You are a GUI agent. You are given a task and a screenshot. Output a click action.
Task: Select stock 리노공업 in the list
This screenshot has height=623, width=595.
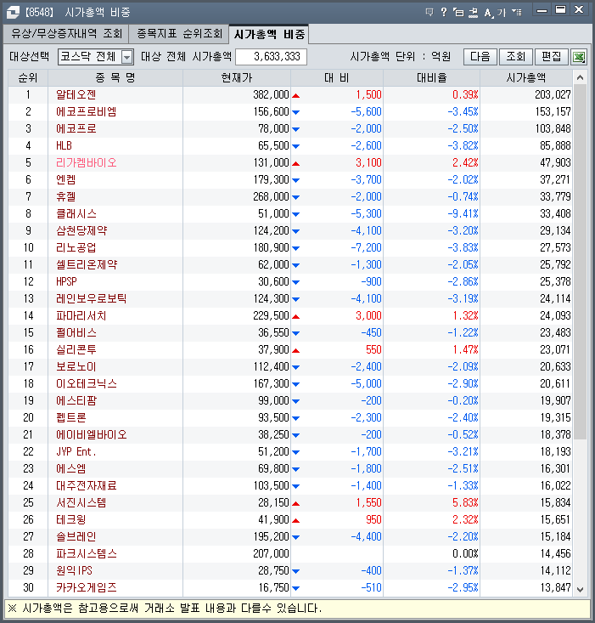pos(76,248)
